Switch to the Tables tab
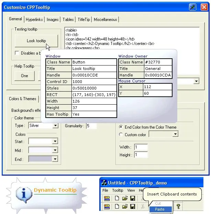Viewport: 211px width, 214px height. 68,20
